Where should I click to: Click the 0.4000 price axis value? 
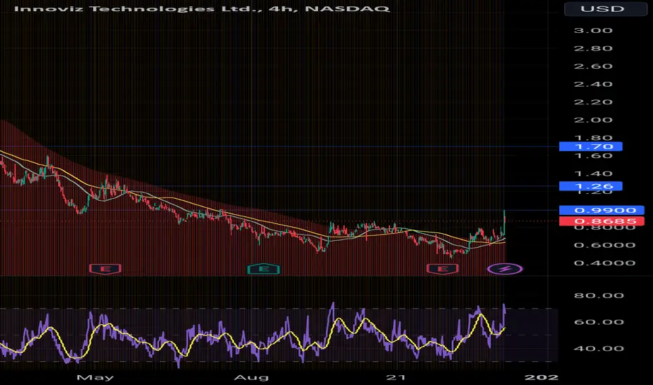coord(604,263)
